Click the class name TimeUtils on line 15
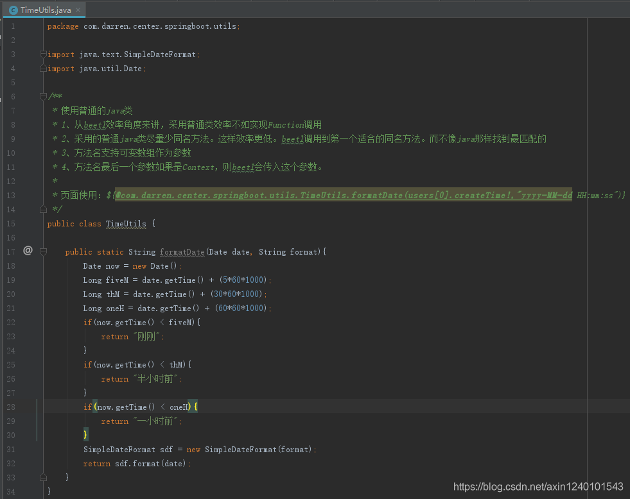The width and height of the screenshot is (630, 499). 126,223
